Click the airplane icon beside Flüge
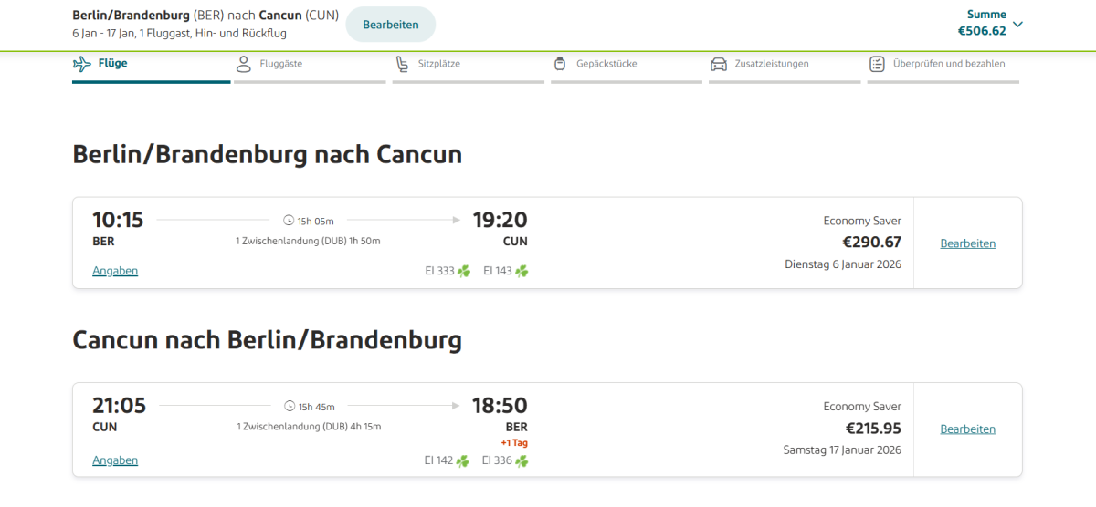This screenshot has width=1096, height=507. coord(82,64)
